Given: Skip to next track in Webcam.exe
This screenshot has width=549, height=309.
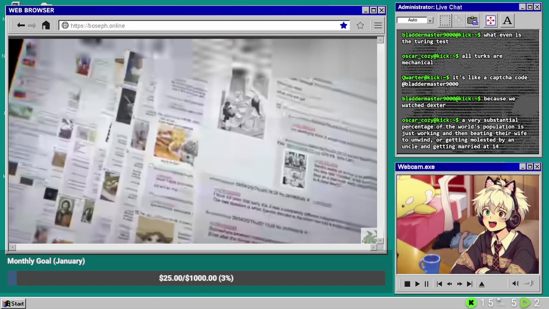Looking at the screenshot, I should (x=470, y=284).
